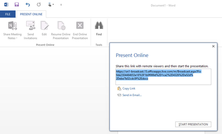Save the document with the floppy disk icon
The height and width of the screenshot is (134, 222).
[17, 5]
